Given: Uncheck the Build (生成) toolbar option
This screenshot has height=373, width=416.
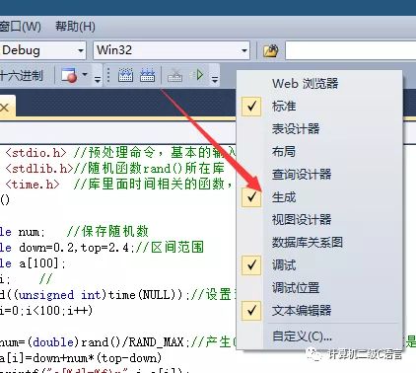Looking at the screenshot, I should pos(319,197).
